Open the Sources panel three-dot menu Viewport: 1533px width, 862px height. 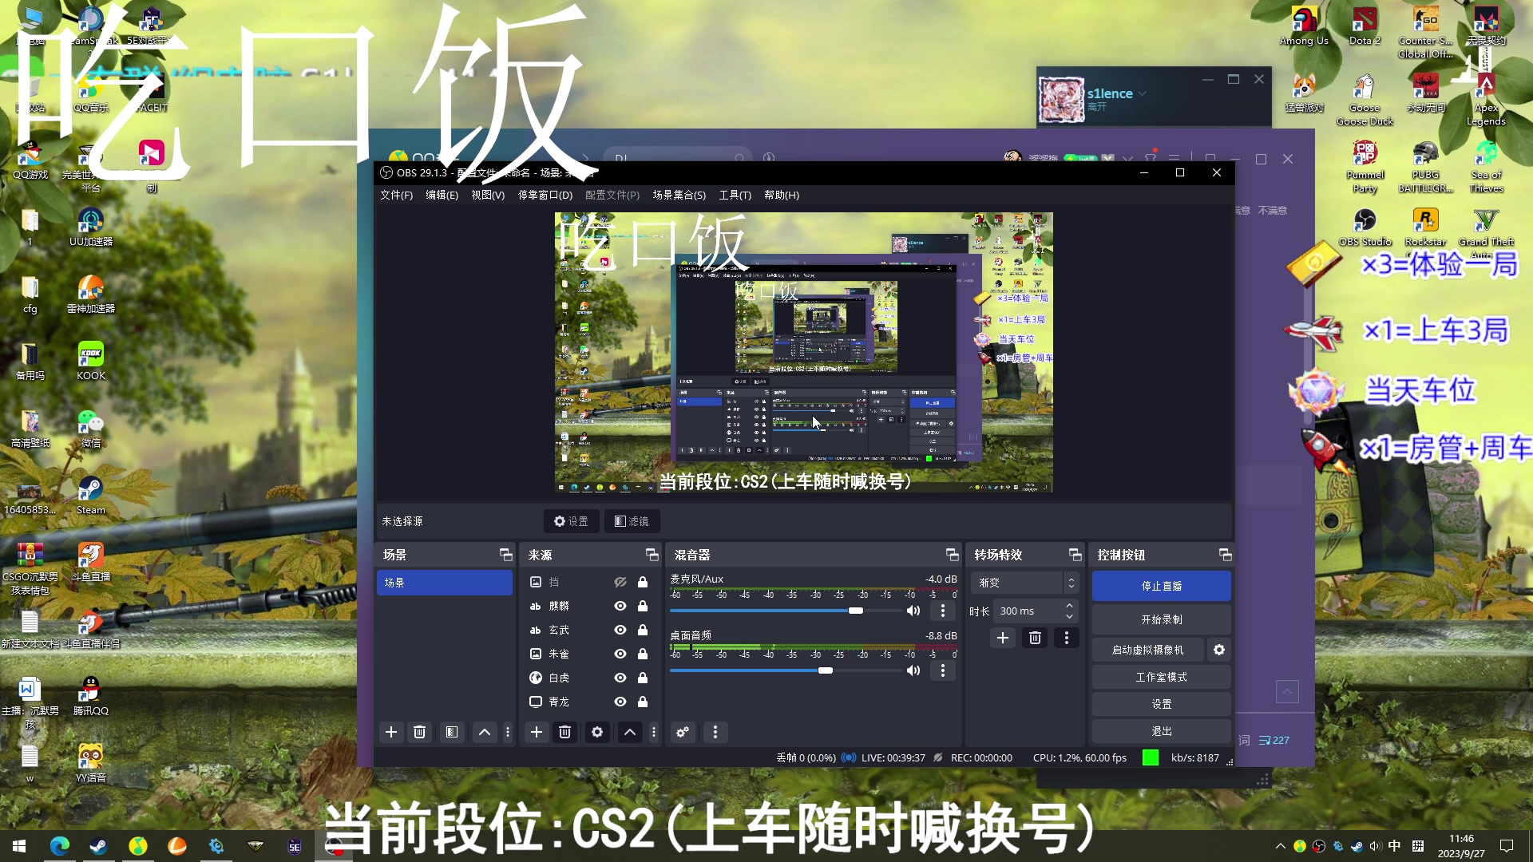click(654, 732)
